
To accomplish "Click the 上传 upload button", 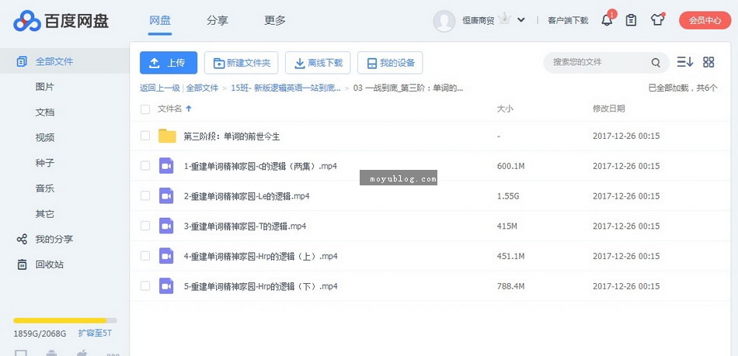I will 169,63.
